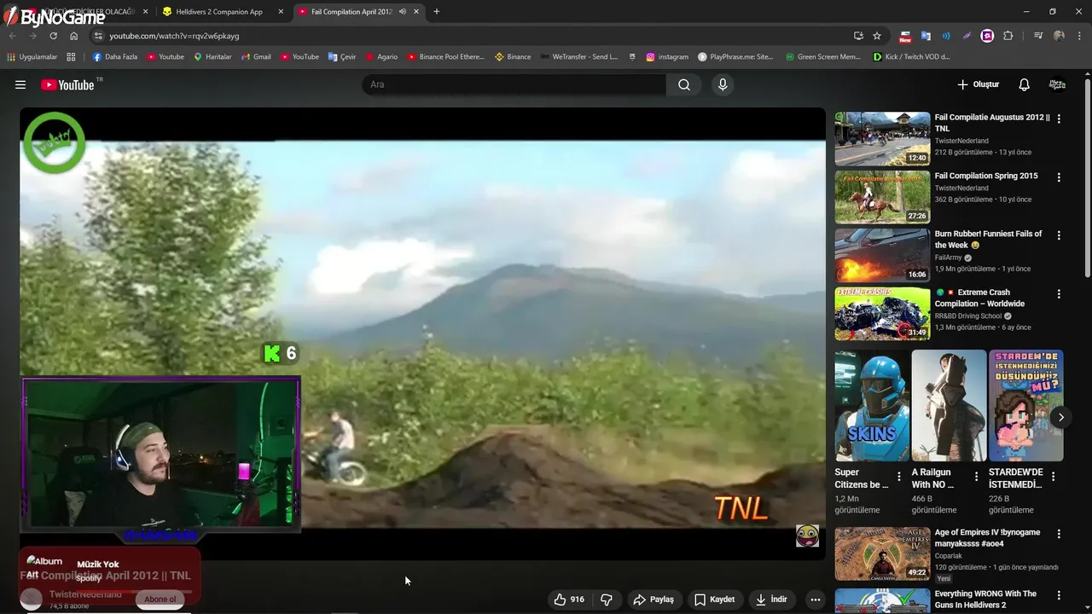Close the Helldivers 2 Companion App tab
This screenshot has width=1092, height=614.
click(x=281, y=12)
